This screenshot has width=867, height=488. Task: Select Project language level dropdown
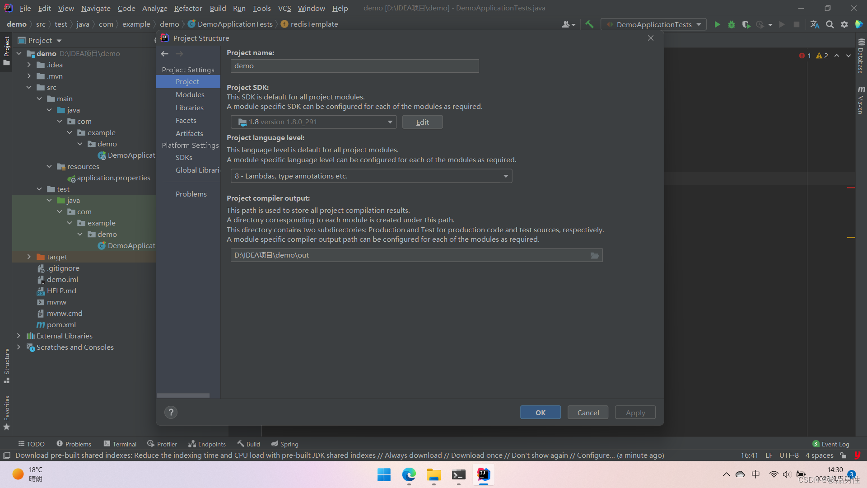(368, 175)
